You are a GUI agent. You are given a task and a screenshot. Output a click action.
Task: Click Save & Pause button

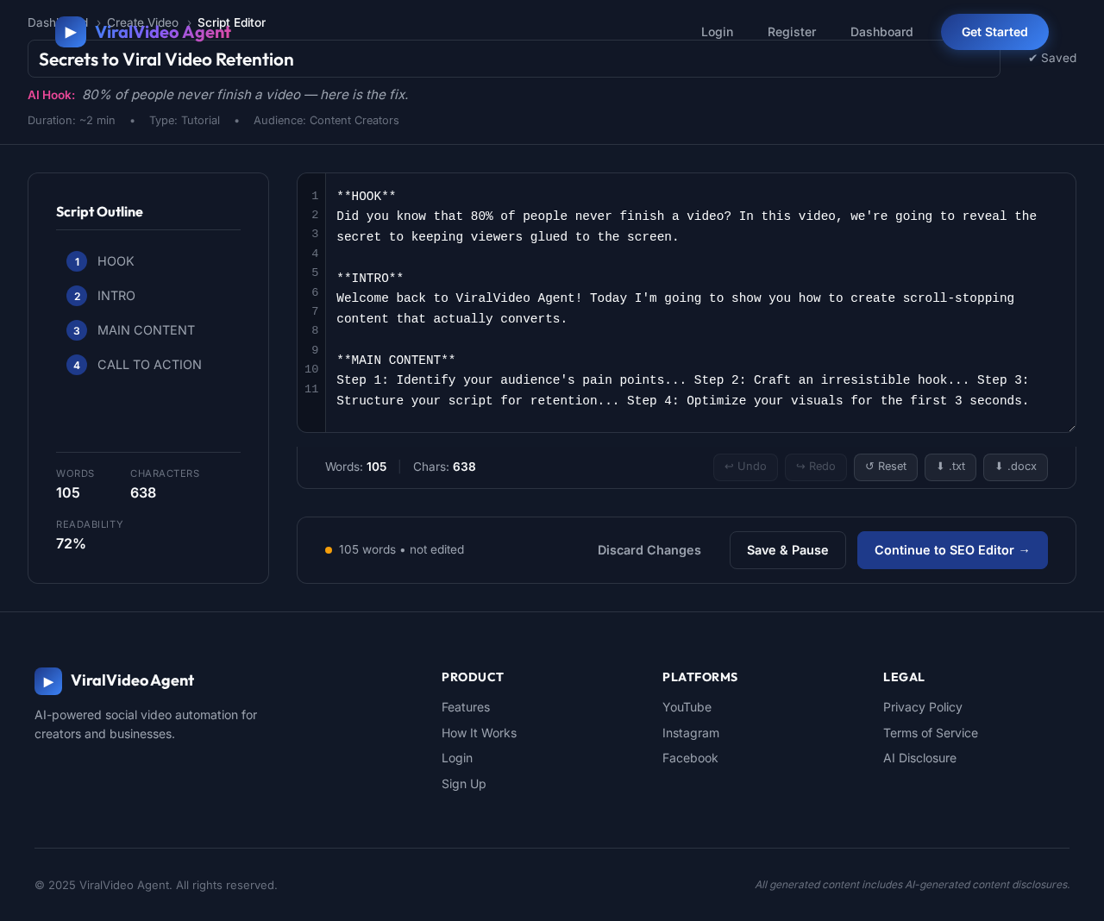tap(787, 550)
